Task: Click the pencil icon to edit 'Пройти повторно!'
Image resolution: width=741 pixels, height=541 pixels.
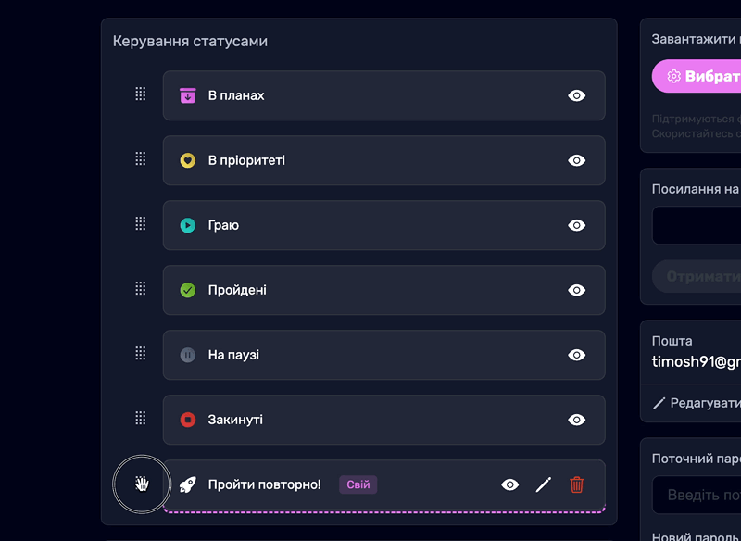Action: [544, 484]
